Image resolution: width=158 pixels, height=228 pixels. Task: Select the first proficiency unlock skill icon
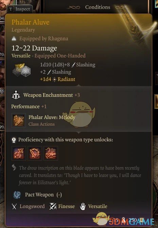pyautogui.click(x=19, y=153)
